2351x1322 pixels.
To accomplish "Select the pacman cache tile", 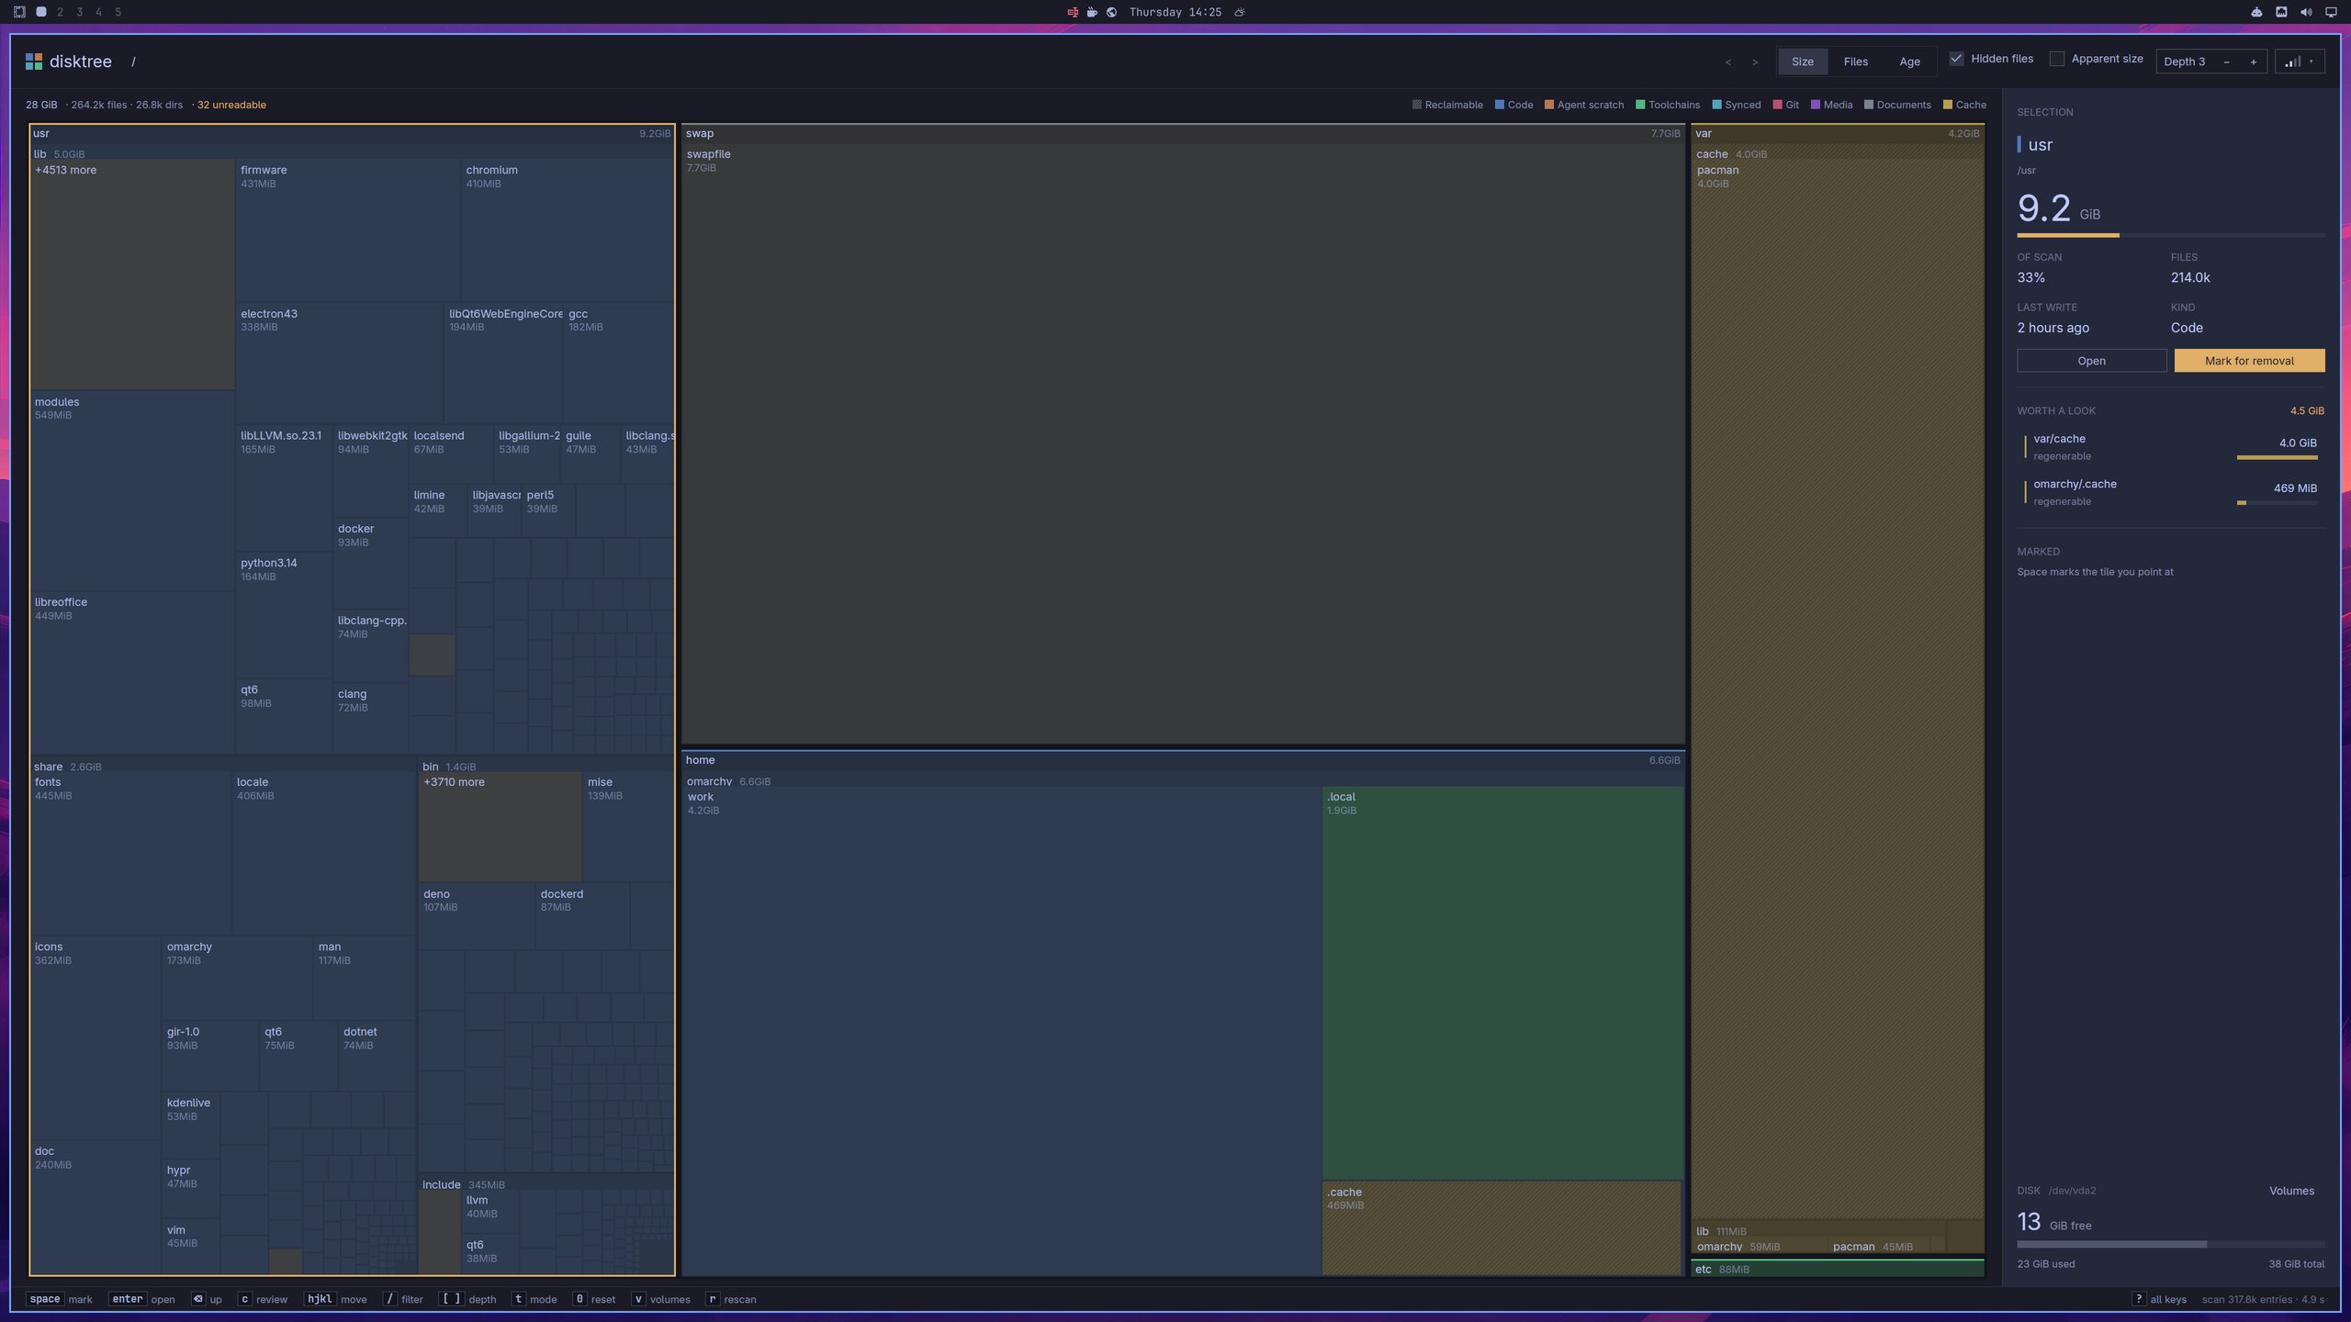I will coord(1838,689).
